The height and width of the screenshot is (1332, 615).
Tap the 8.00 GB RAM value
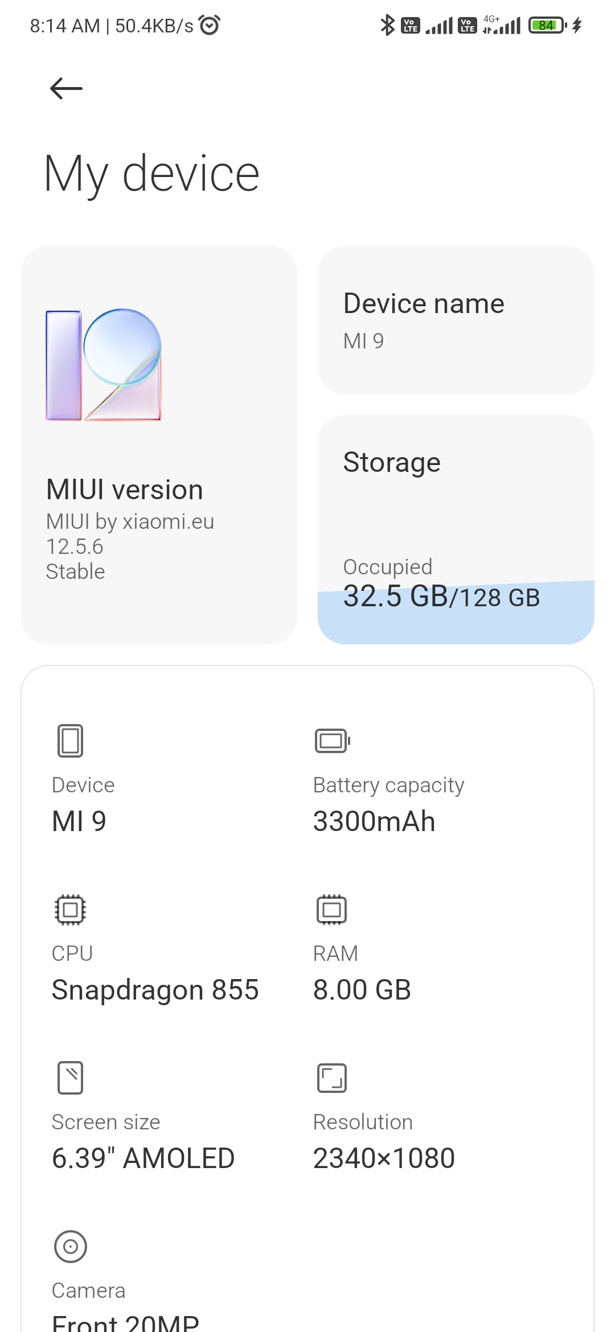pos(362,990)
